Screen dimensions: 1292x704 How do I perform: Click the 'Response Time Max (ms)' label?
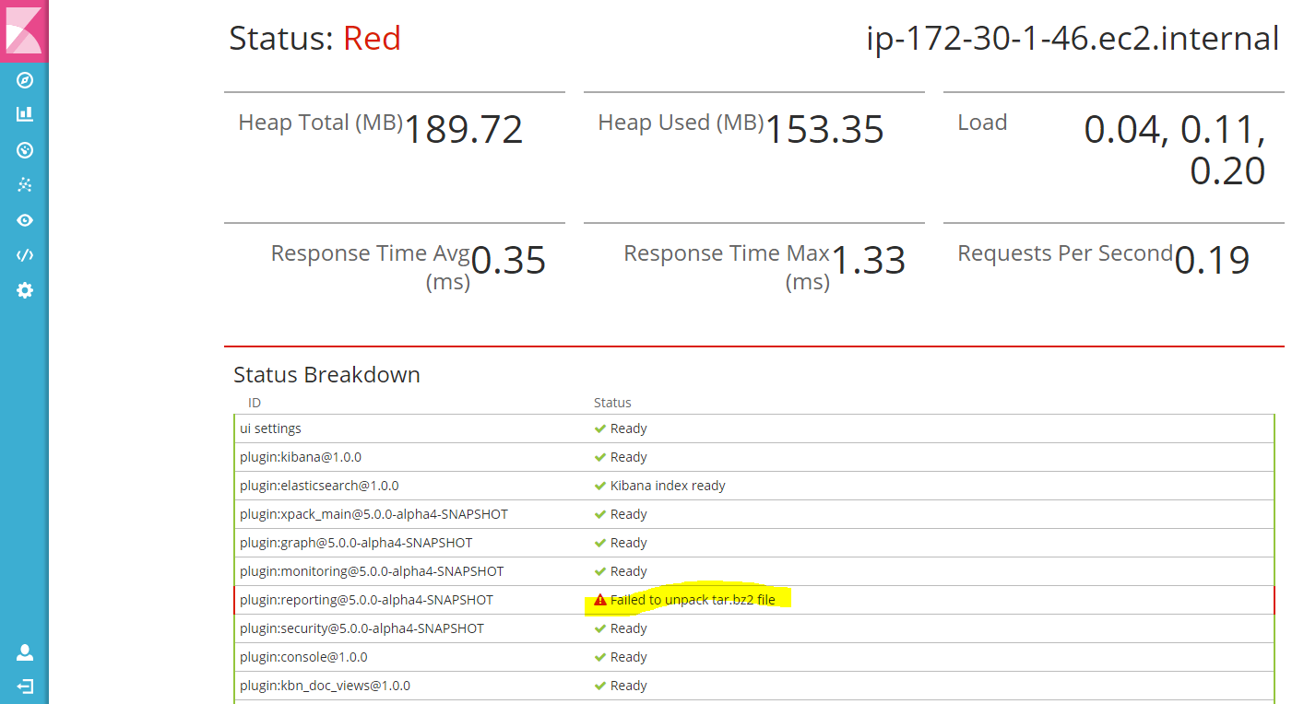coord(727,267)
